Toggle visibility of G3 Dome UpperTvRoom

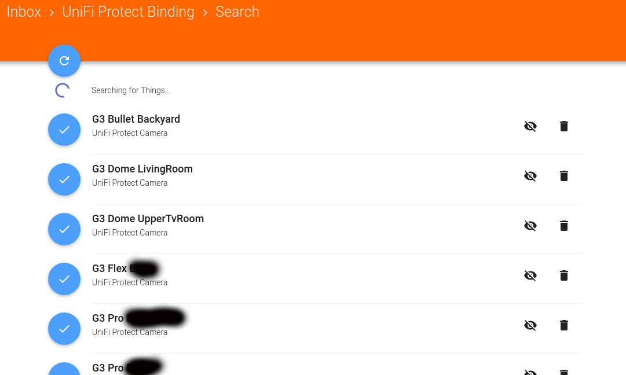[x=530, y=226]
